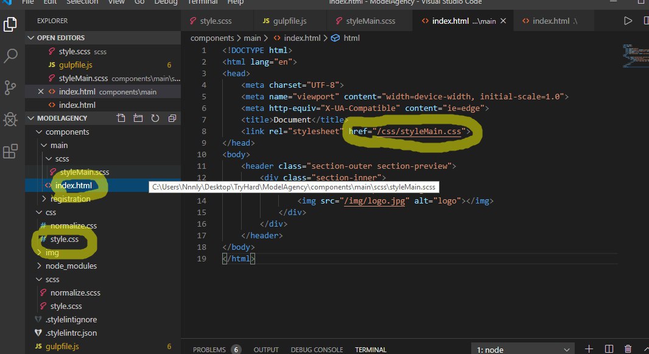
Task: Open the Debug view with bug icon
Action: pos(10,119)
